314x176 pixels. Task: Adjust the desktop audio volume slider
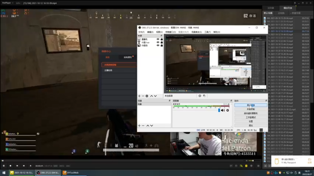pos(197,110)
